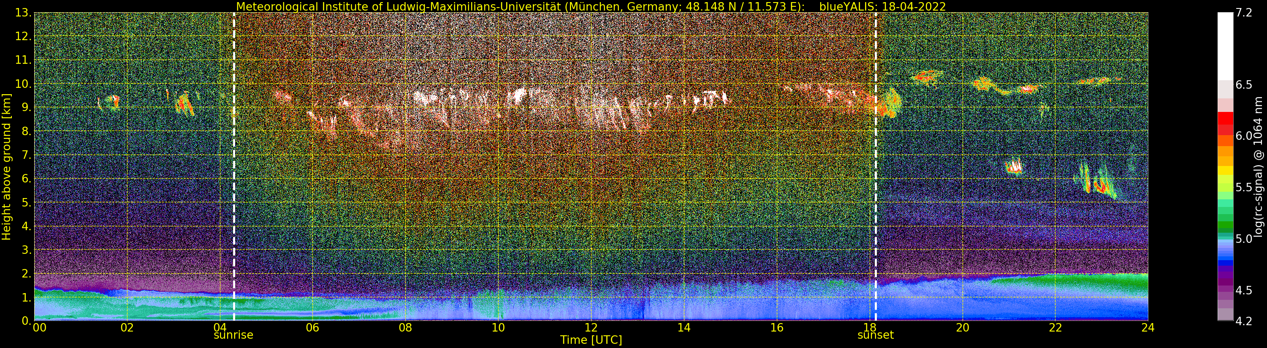Image resolution: width=1267 pixels, height=348 pixels.
Task: Click the colorbar value '4.5'
Action: pos(1244,291)
